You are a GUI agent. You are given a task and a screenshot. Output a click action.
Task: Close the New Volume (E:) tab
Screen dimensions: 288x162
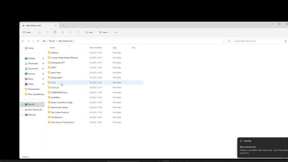pyautogui.click(x=56, y=25)
